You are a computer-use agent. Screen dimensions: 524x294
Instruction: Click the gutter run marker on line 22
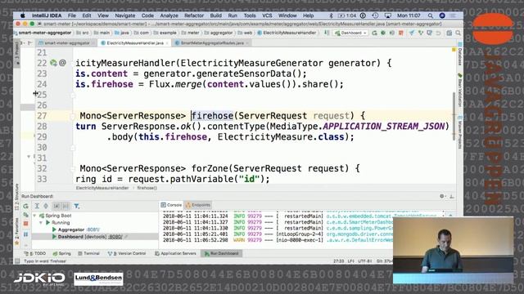(53, 63)
